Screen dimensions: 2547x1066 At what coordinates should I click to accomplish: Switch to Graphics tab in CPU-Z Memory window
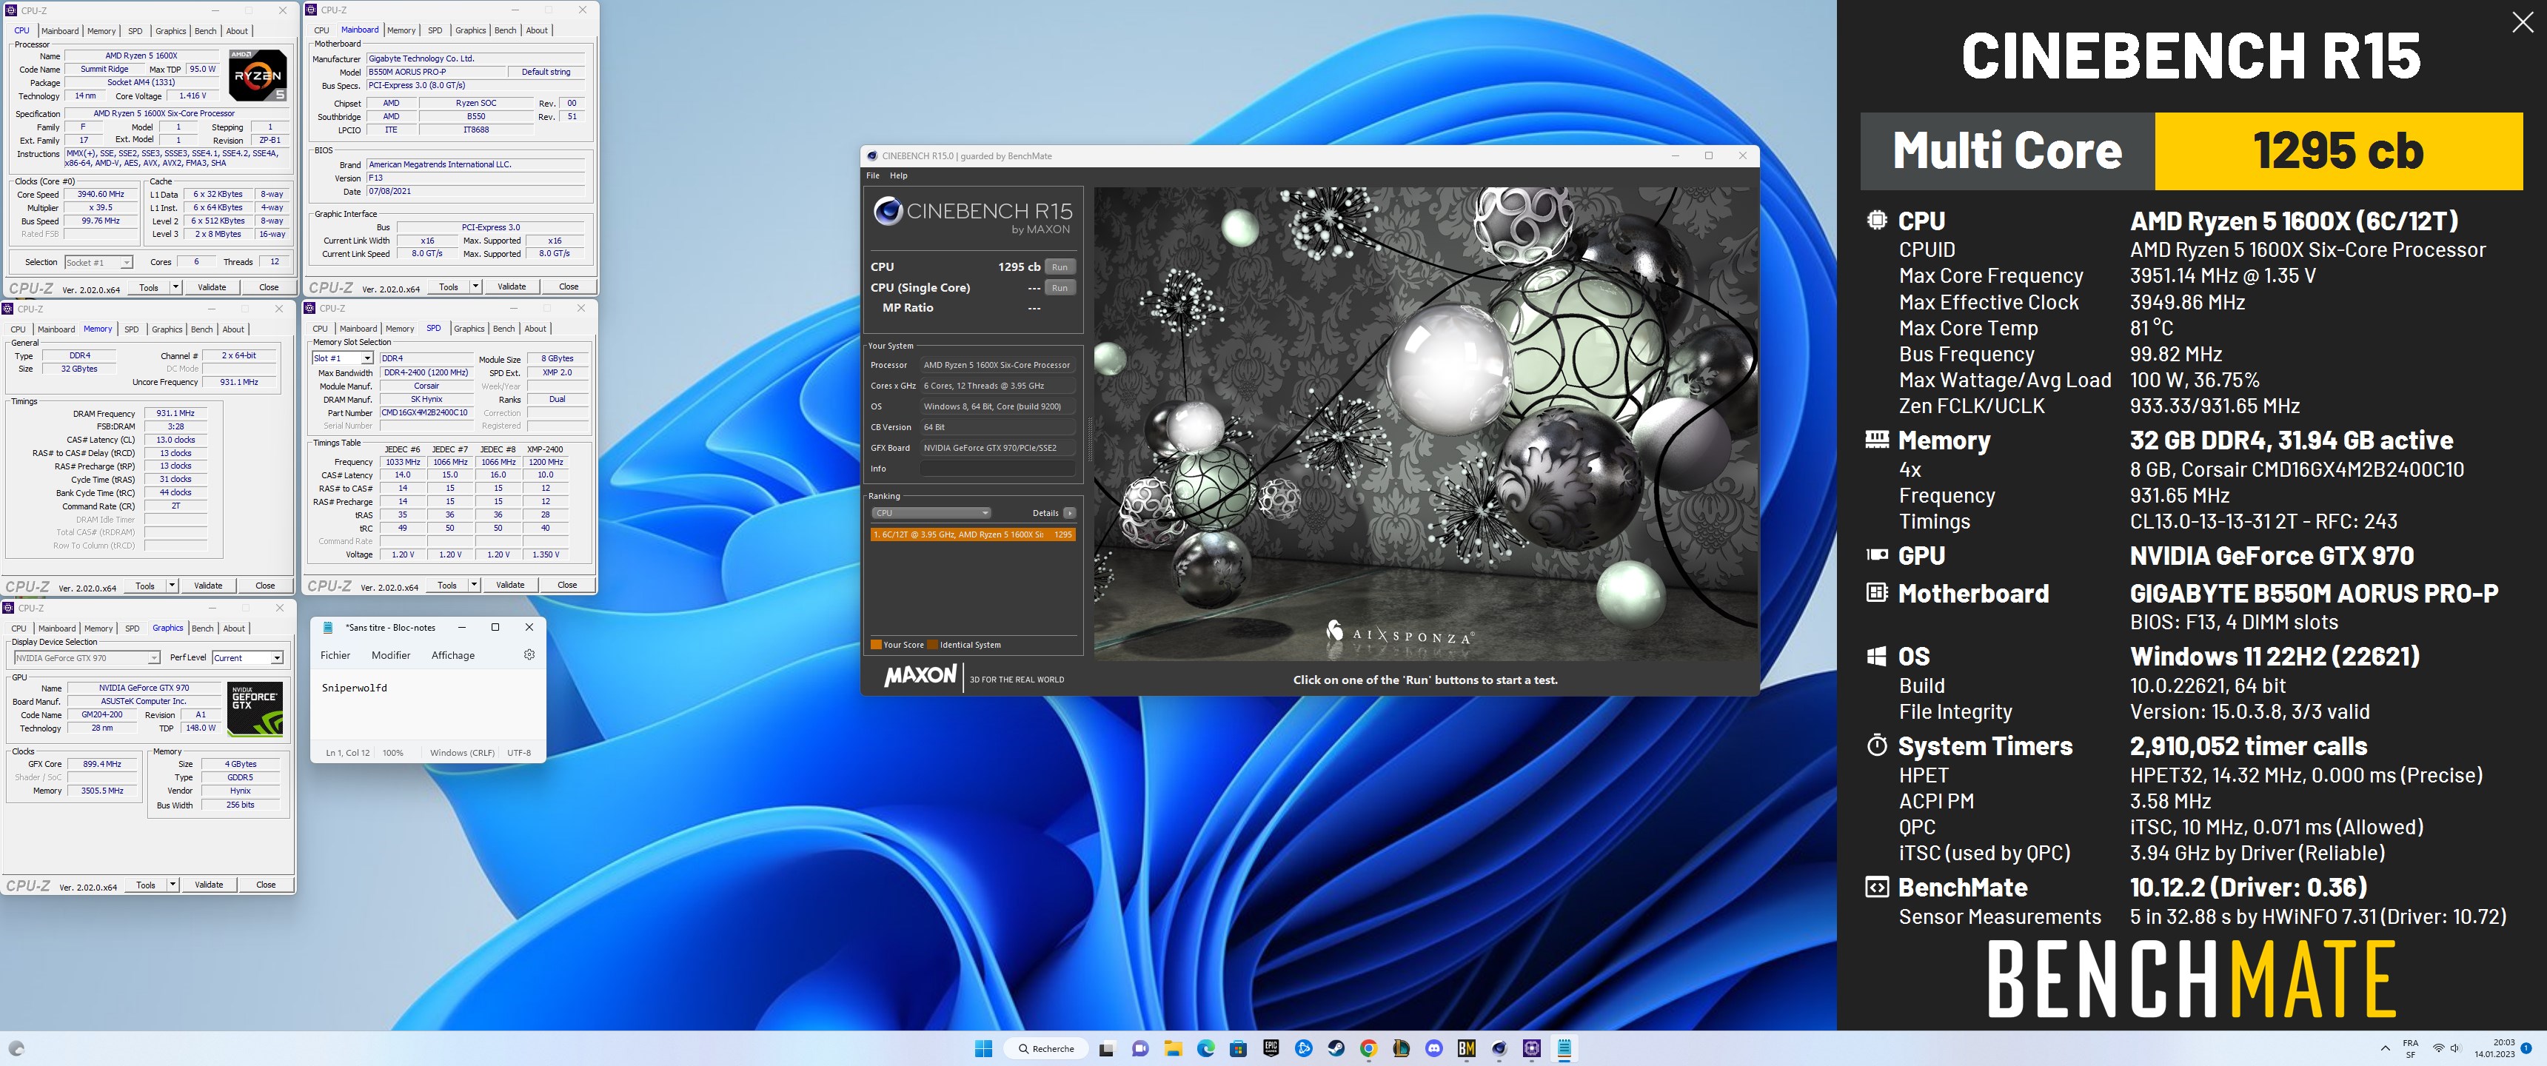click(166, 329)
